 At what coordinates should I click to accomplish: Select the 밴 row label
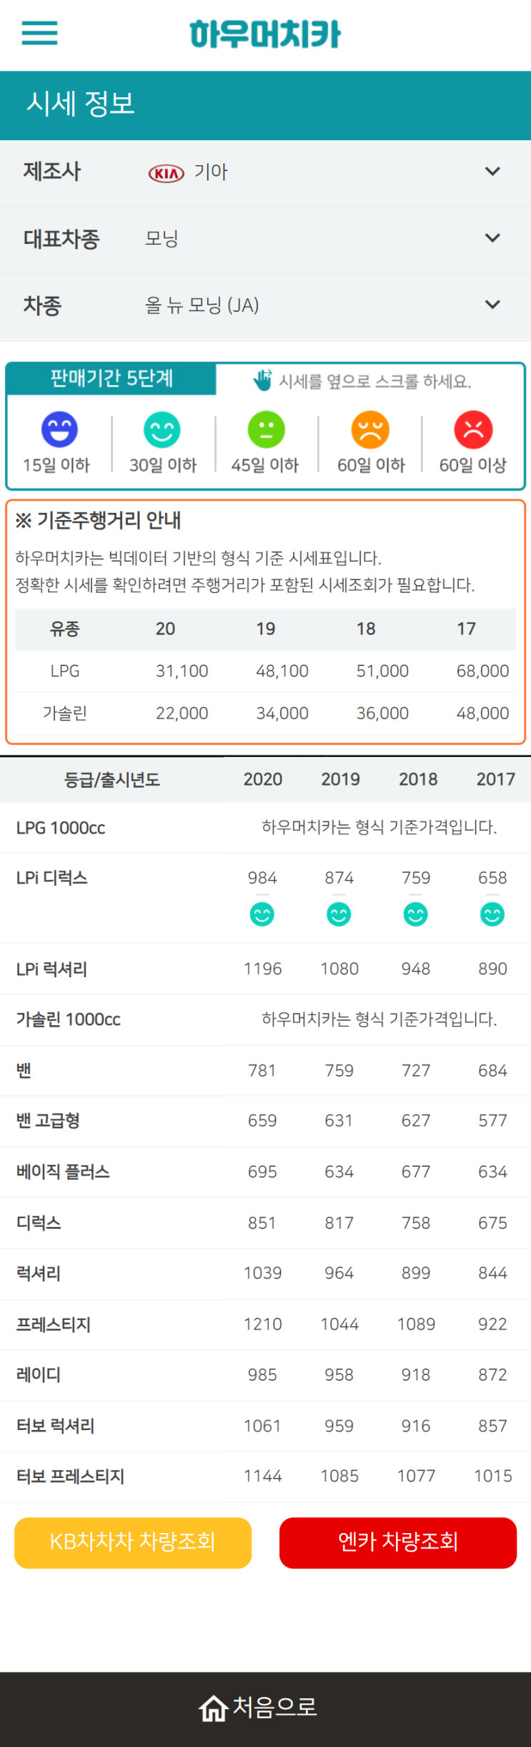pos(24,1071)
